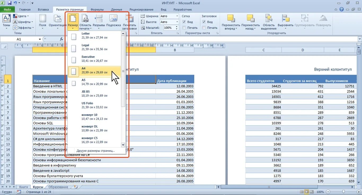Click the Select All corner of the sheet
Image resolution: width=362 pixels, height=195 pixels.
coord(4,47)
